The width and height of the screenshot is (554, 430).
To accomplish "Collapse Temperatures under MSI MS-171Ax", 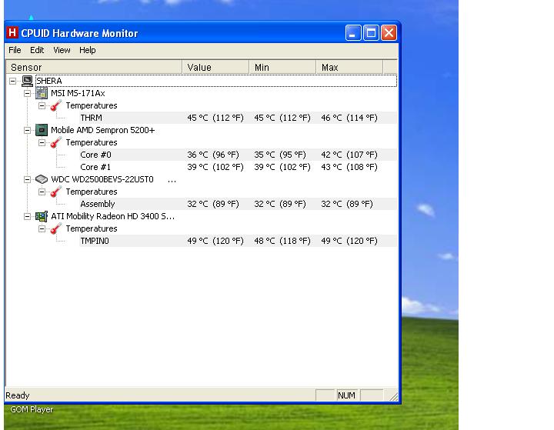I will click(x=42, y=105).
